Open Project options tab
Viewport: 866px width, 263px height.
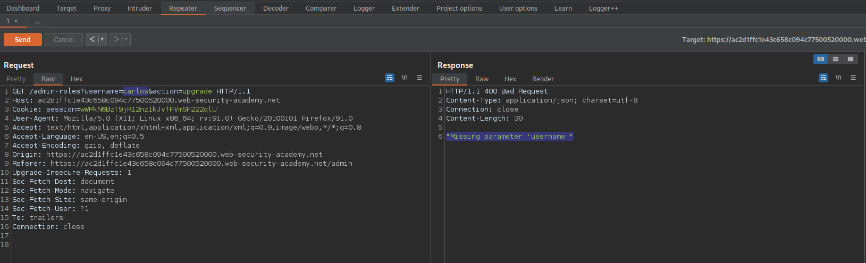point(459,8)
